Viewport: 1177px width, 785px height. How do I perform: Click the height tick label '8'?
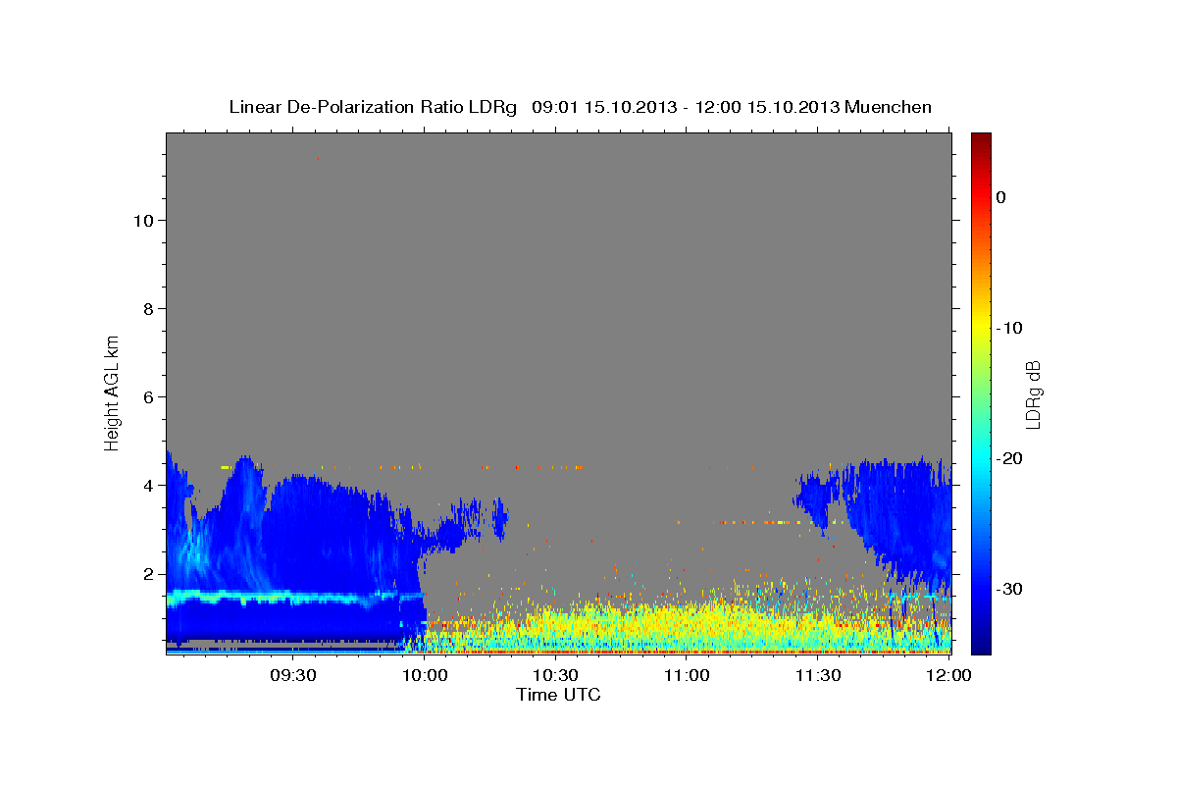(150, 309)
